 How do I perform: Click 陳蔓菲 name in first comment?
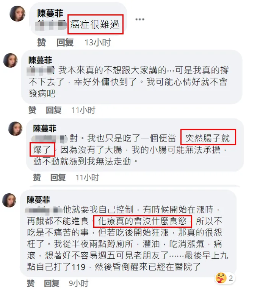tap(50, 13)
